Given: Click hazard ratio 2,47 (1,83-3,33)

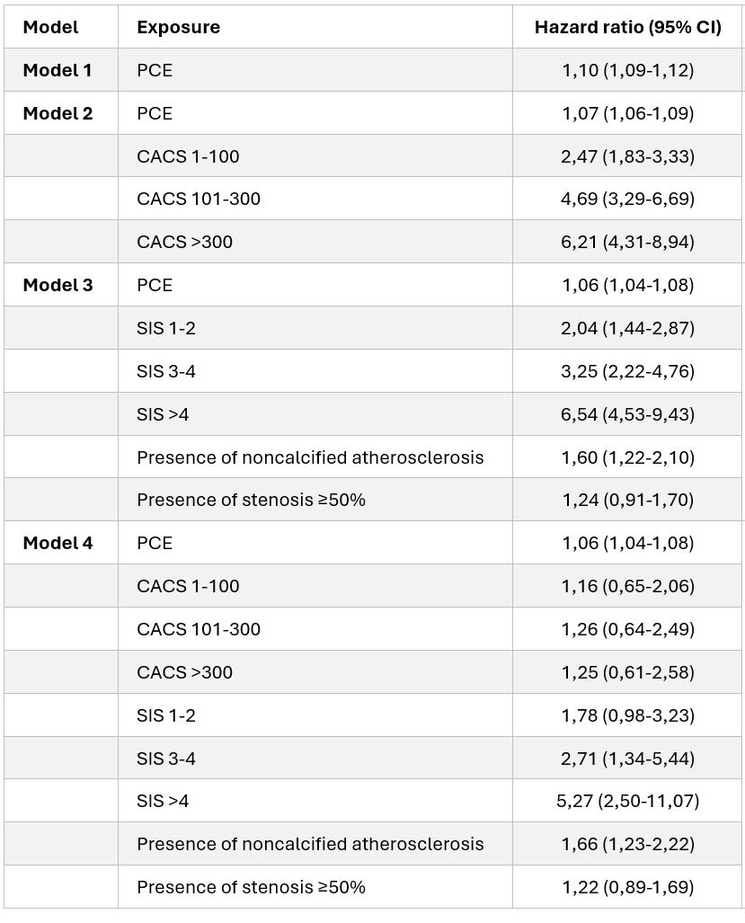Looking at the screenshot, I should pyautogui.click(x=627, y=156).
